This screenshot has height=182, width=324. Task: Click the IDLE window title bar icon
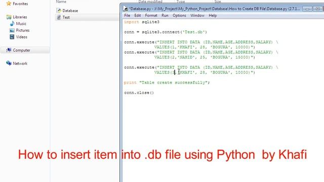(125, 9)
